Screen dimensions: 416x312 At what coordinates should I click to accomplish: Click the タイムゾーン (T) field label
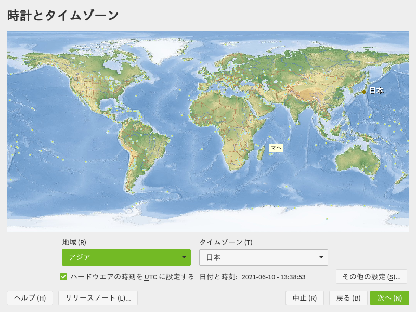[226, 242]
